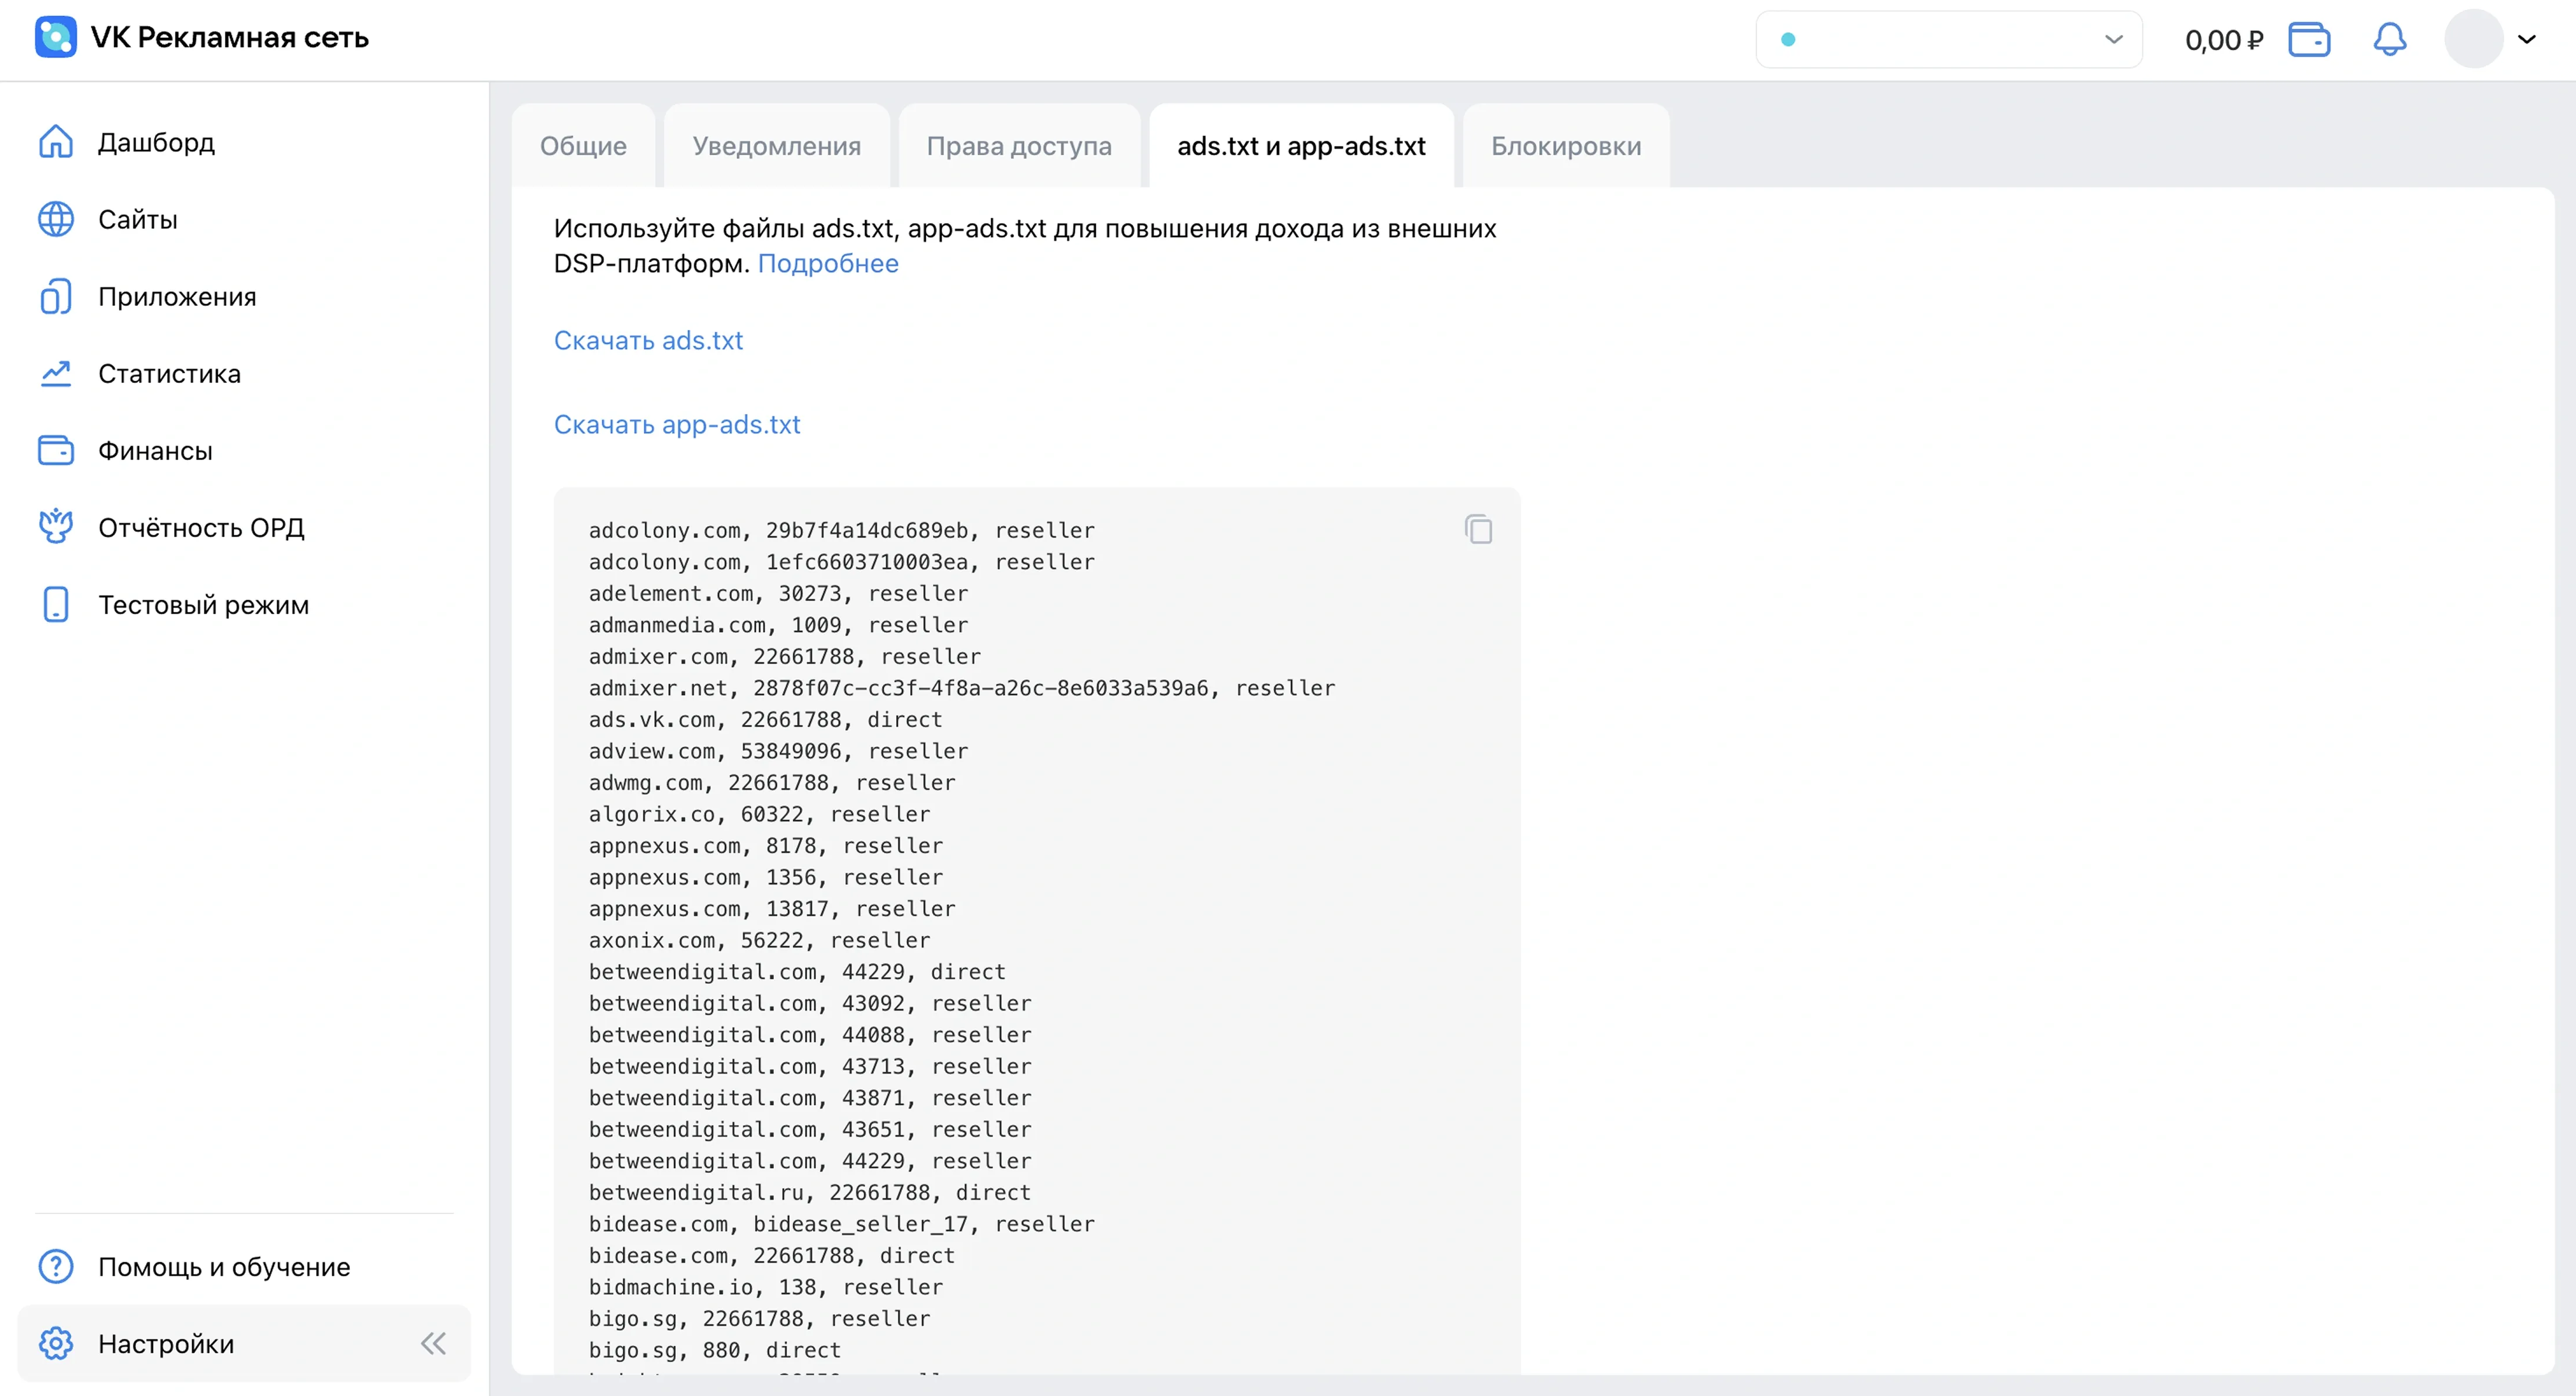Click the Статистика chart icon
The width and height of the screenshot is (2576, 1396).
56,374
